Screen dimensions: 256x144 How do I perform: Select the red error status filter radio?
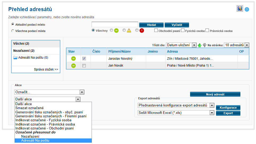pos(137,30)
